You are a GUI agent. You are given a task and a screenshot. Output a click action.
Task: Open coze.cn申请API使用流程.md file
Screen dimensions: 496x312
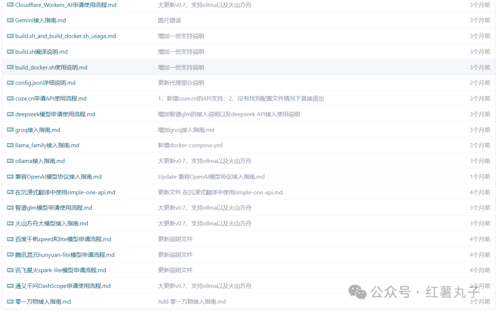coord(51,99)
